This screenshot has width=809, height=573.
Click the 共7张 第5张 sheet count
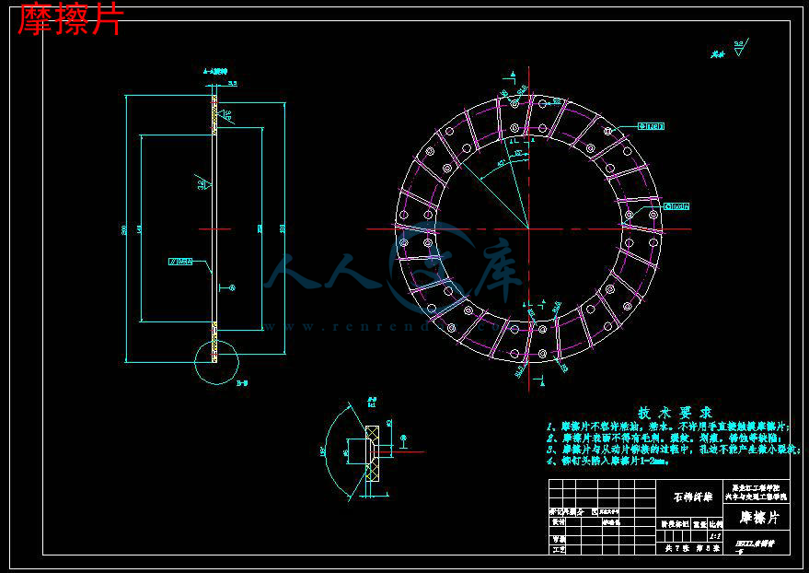(692, 549)
